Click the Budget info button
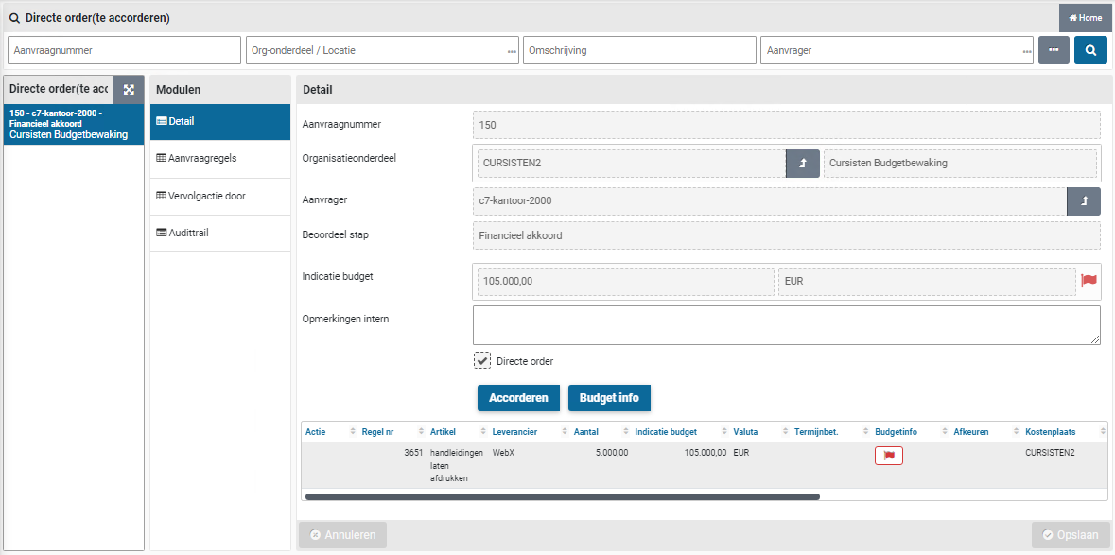Image resolution: width=1115 pixels, height=555 pixels. point(609,398)
